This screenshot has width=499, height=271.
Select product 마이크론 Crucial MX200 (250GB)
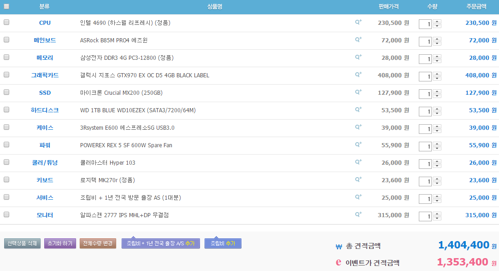pos(121,93)
